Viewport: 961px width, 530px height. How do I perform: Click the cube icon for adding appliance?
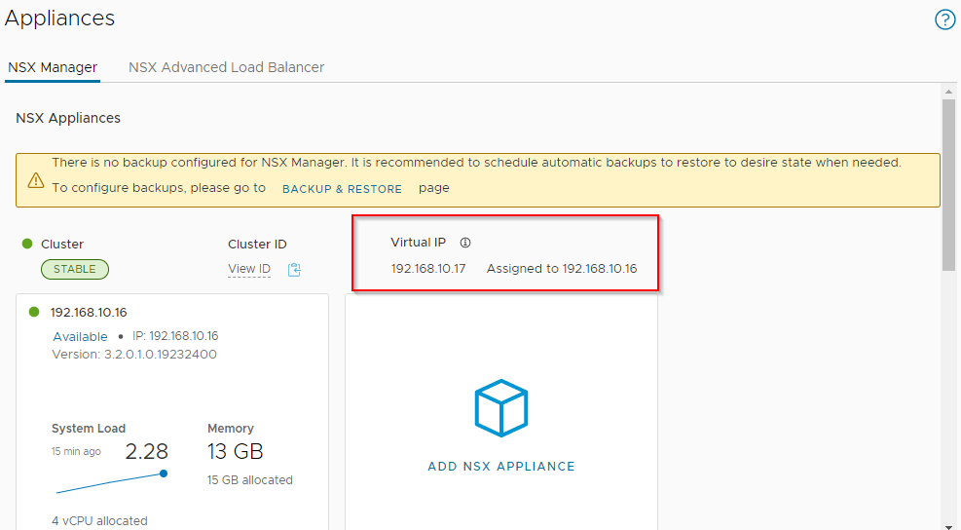coord(501,408)
